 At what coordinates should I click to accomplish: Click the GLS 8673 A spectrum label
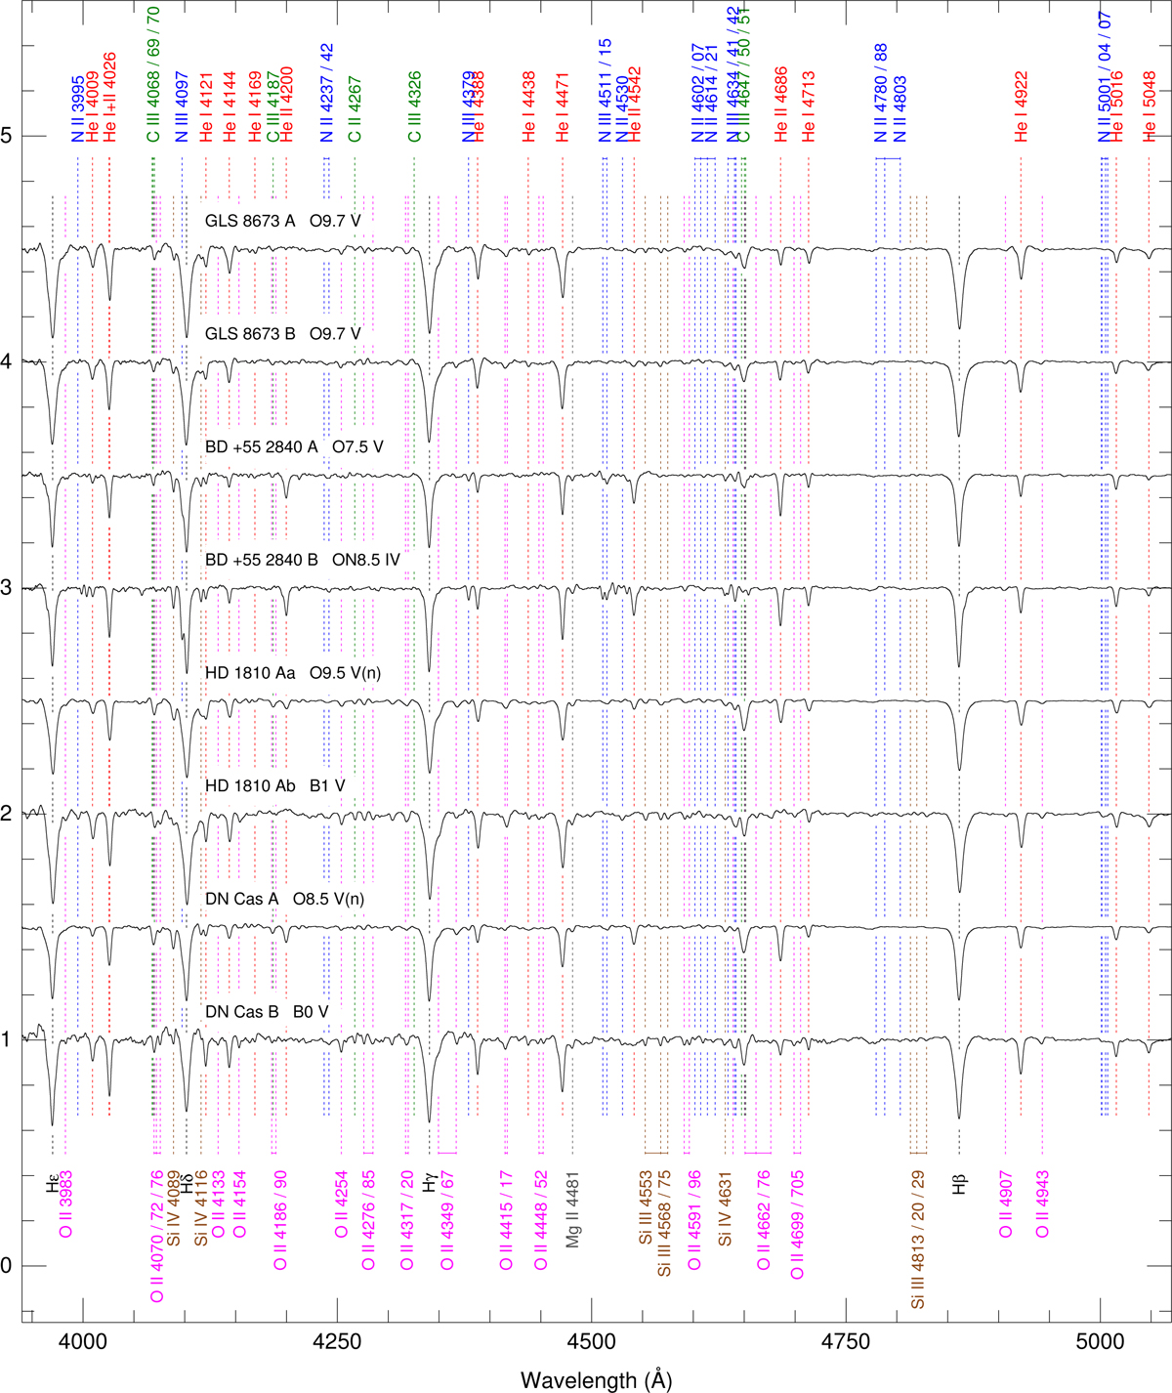282,221
